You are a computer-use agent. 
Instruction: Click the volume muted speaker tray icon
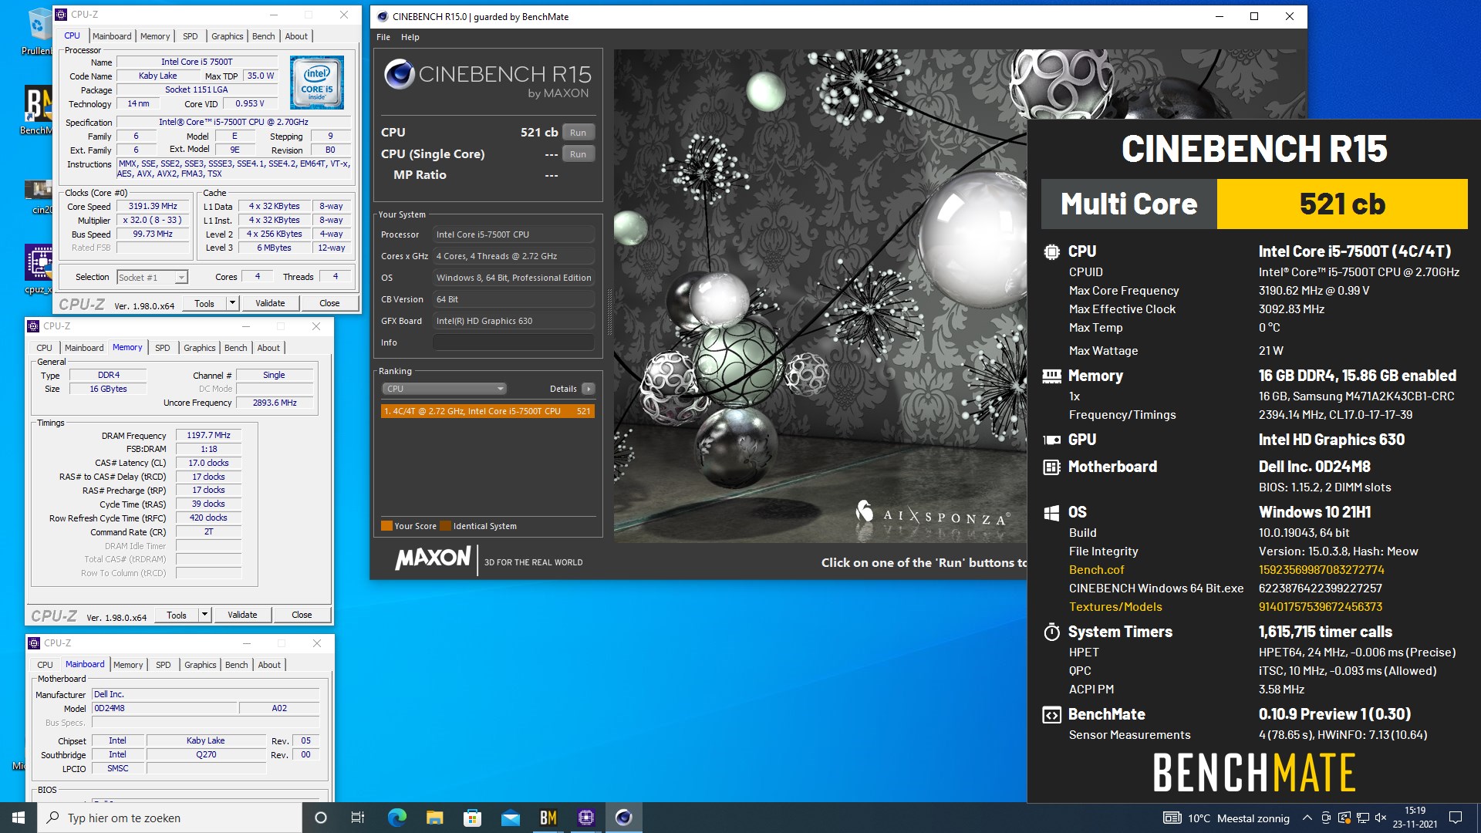click(1381, 818)
